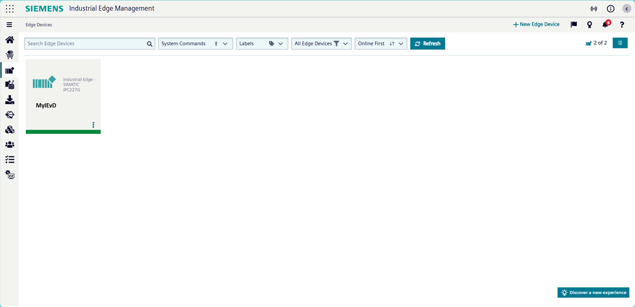Click New Edge Device

[x=536, y=24]
